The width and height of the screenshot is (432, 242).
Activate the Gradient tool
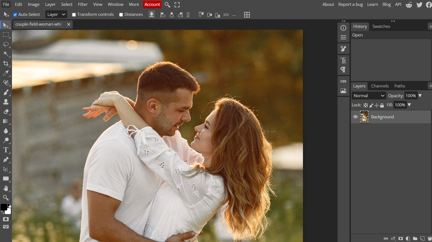coord(6,121)
